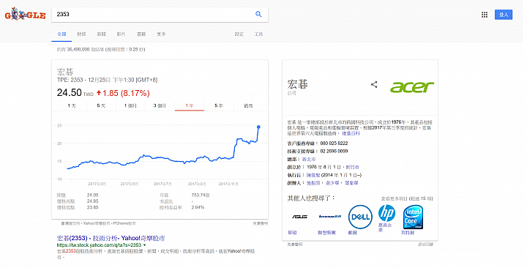Screen dimensions: 527x268
Task: Click the Google doodle logo
Action: pos(25,14)
